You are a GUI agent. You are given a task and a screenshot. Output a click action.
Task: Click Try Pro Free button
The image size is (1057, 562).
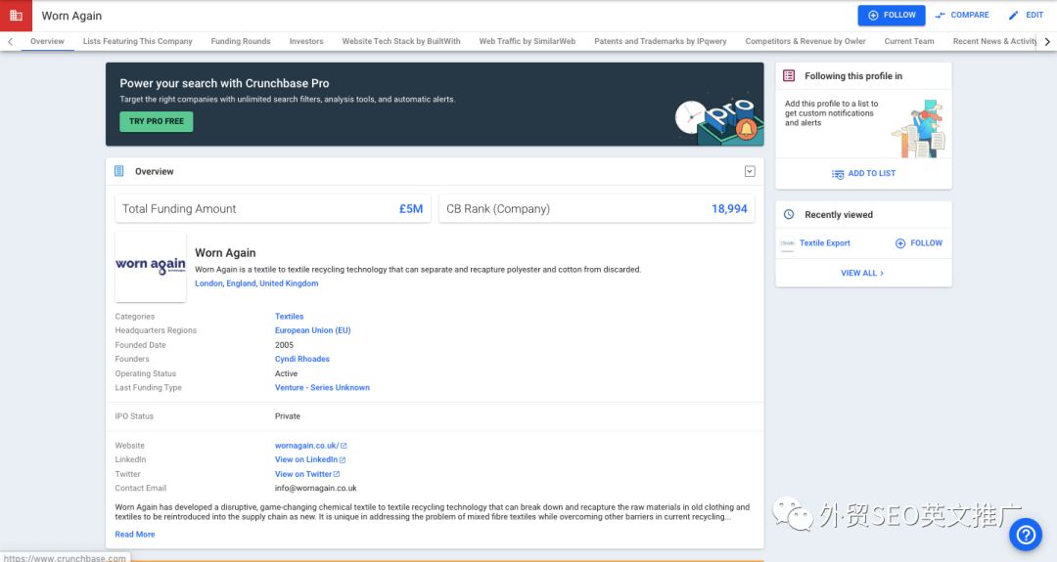(157, 121)
